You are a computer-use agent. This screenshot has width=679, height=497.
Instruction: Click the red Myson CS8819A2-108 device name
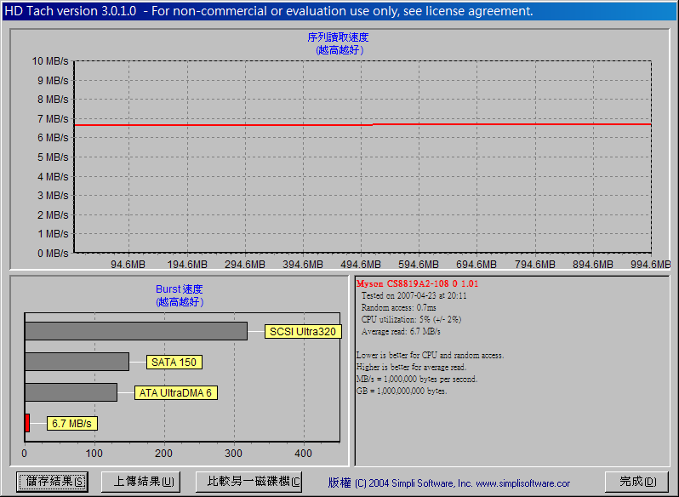point(417,283)
